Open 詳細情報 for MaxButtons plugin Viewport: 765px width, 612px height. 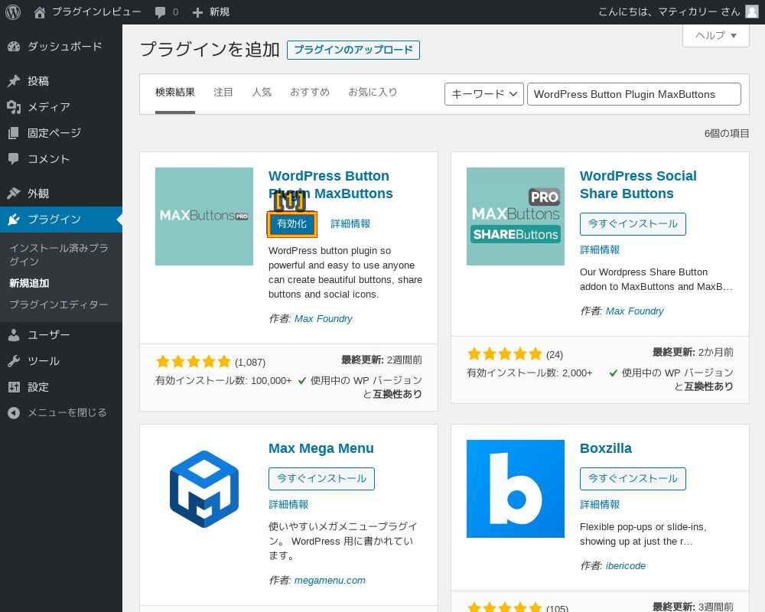350,224
